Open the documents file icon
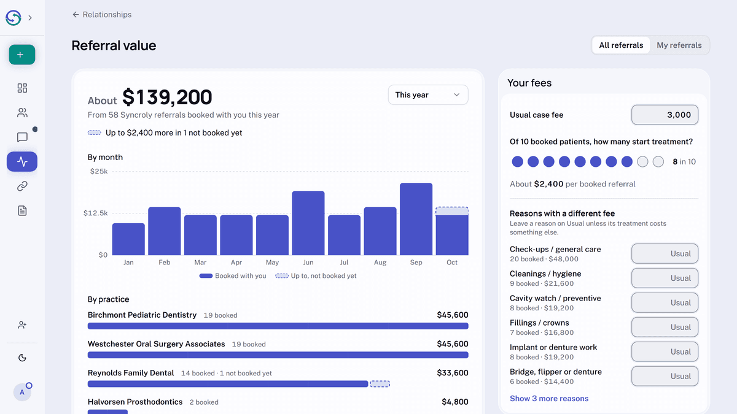 click(x=22, y=211)
